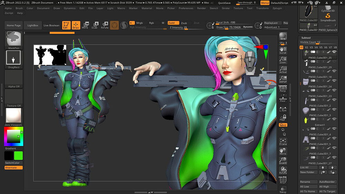This screenshot has width=345, height=194.
Task: Select the Zoom canvas icon
Action: pos(283,60)
